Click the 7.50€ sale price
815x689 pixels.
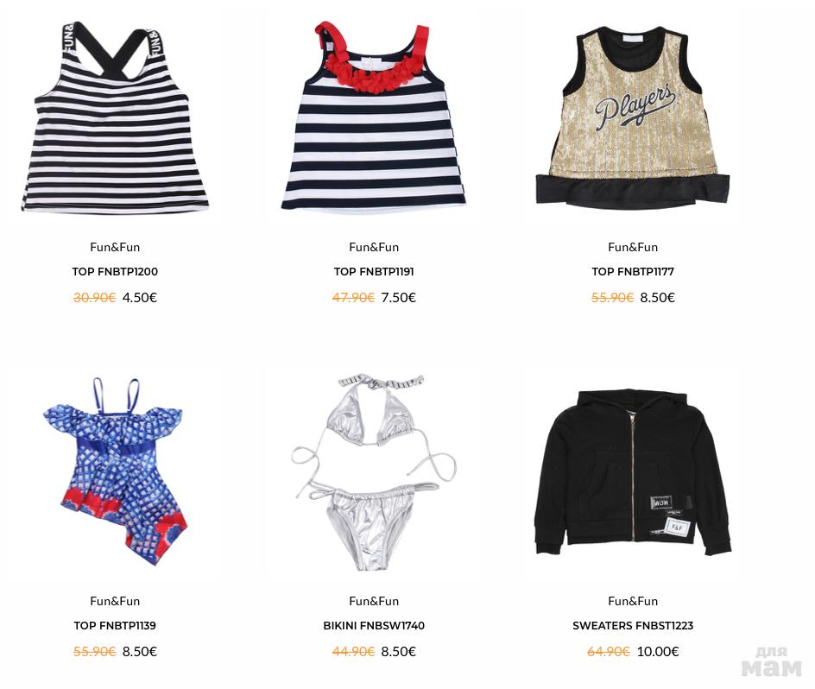point(398,297)
